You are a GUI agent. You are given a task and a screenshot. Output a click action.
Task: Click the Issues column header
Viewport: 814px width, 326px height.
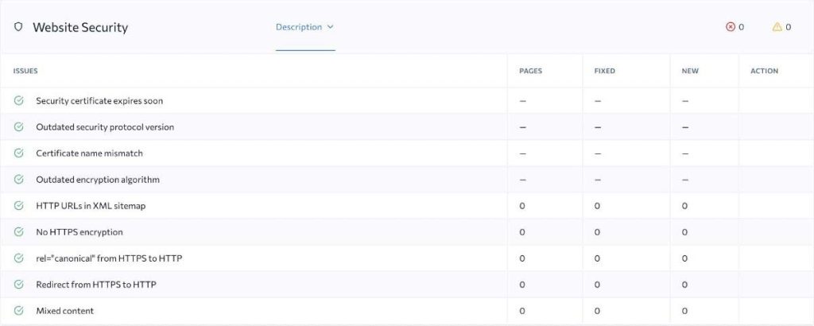(x=25, y=71)
